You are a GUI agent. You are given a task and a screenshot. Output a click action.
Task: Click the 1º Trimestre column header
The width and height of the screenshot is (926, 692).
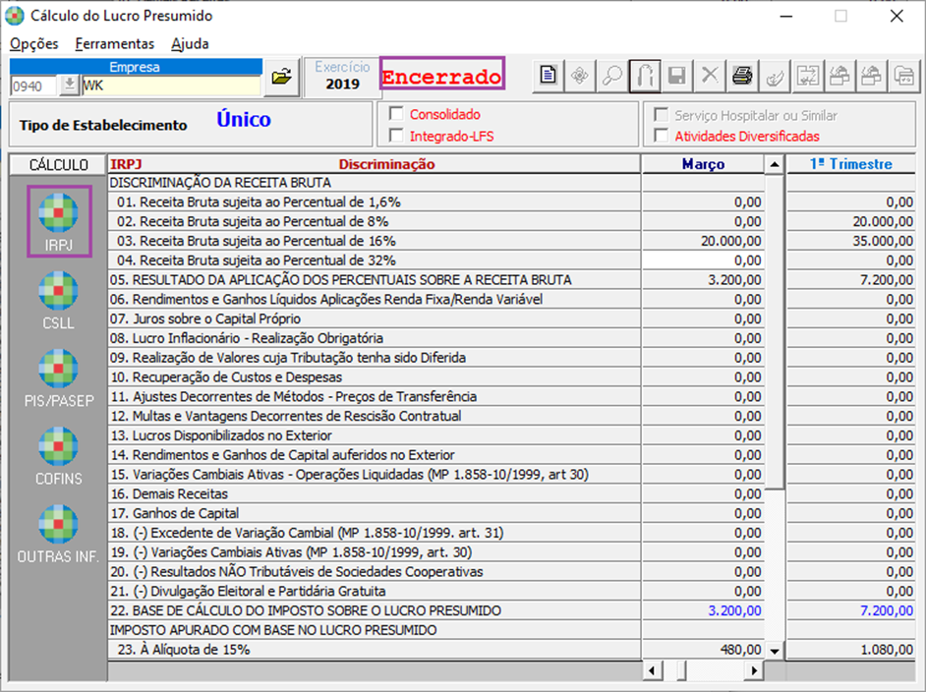click(x=851, y=164)
